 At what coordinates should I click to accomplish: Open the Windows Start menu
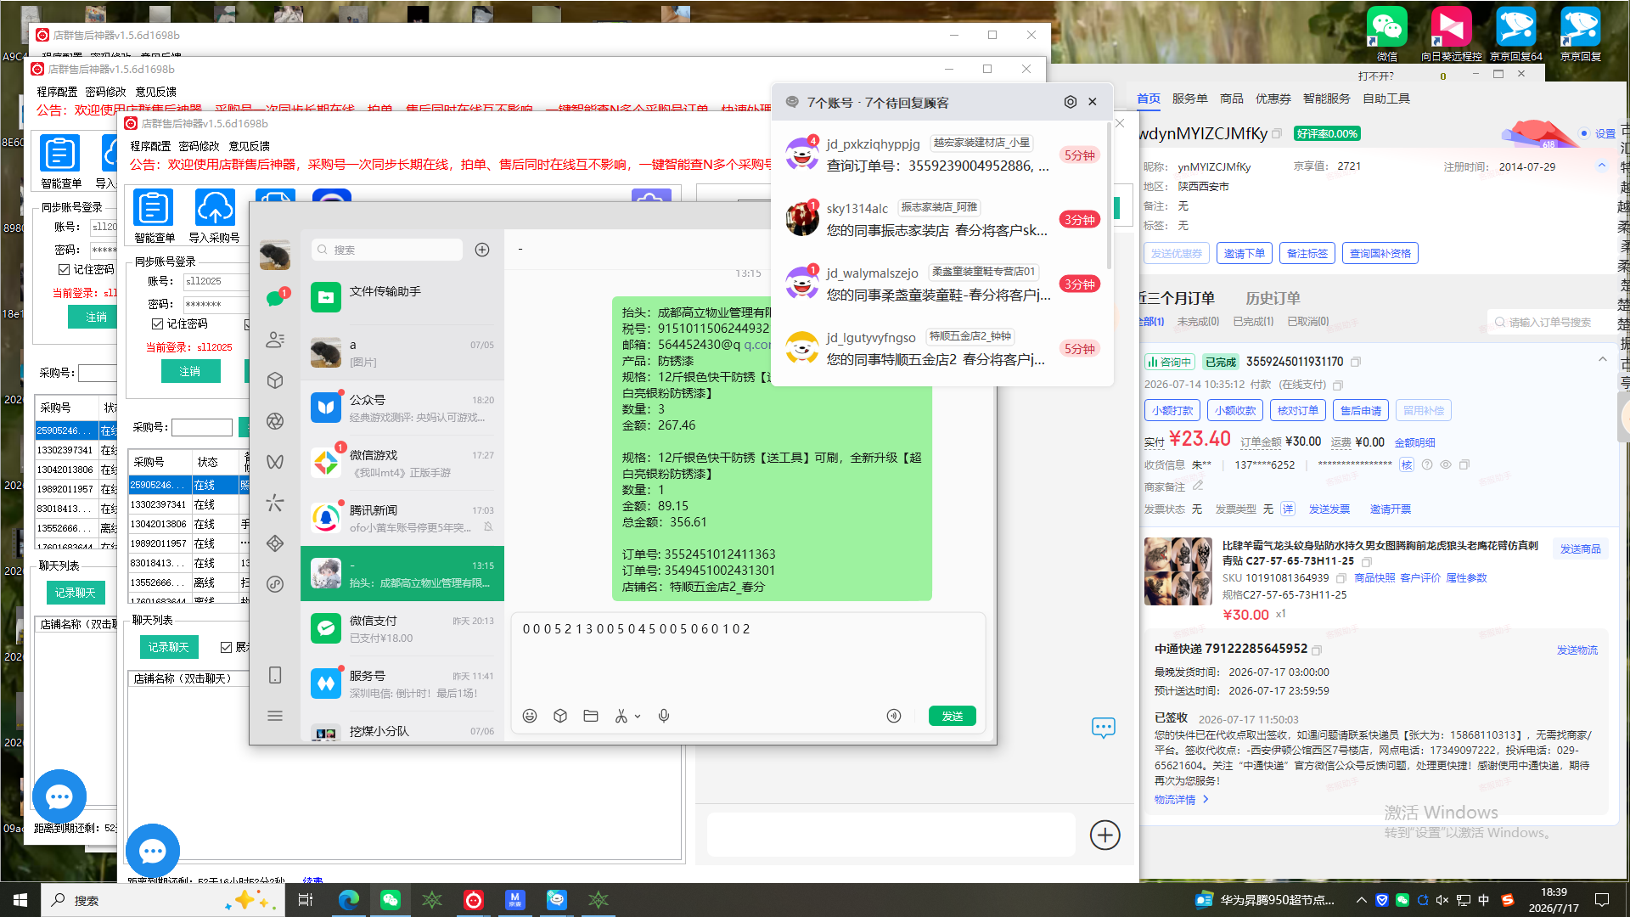click(20, 900)
